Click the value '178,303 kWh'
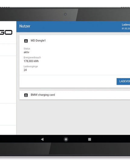Image resolution: width=130 pixels, height=163 pixels. (x=31, y=61)
